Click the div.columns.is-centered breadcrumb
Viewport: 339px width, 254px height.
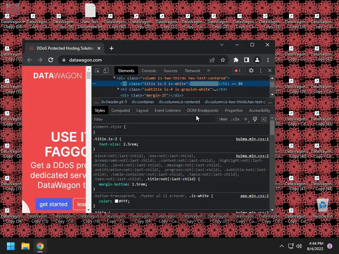pos(179,102)
